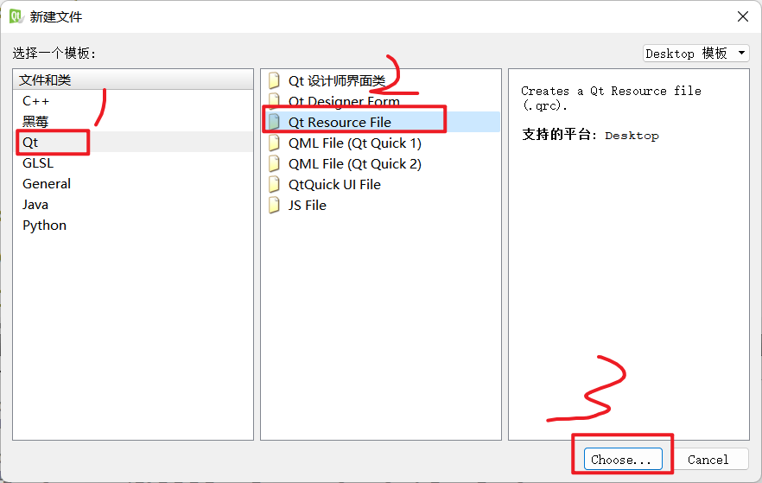
Task: Choose QML File (Qt Quick 2) template
Action: (380, 164)
